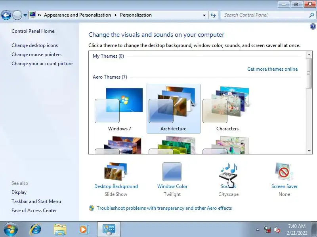Screen dimensions: 317x237
Task: Select the Architecture theme
Action: (174, 109)
